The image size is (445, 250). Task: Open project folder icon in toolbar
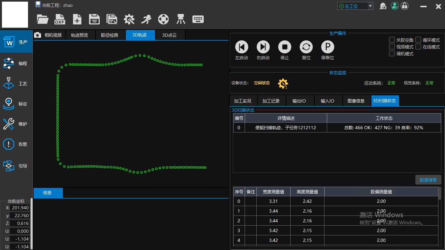tap(43, 19)
